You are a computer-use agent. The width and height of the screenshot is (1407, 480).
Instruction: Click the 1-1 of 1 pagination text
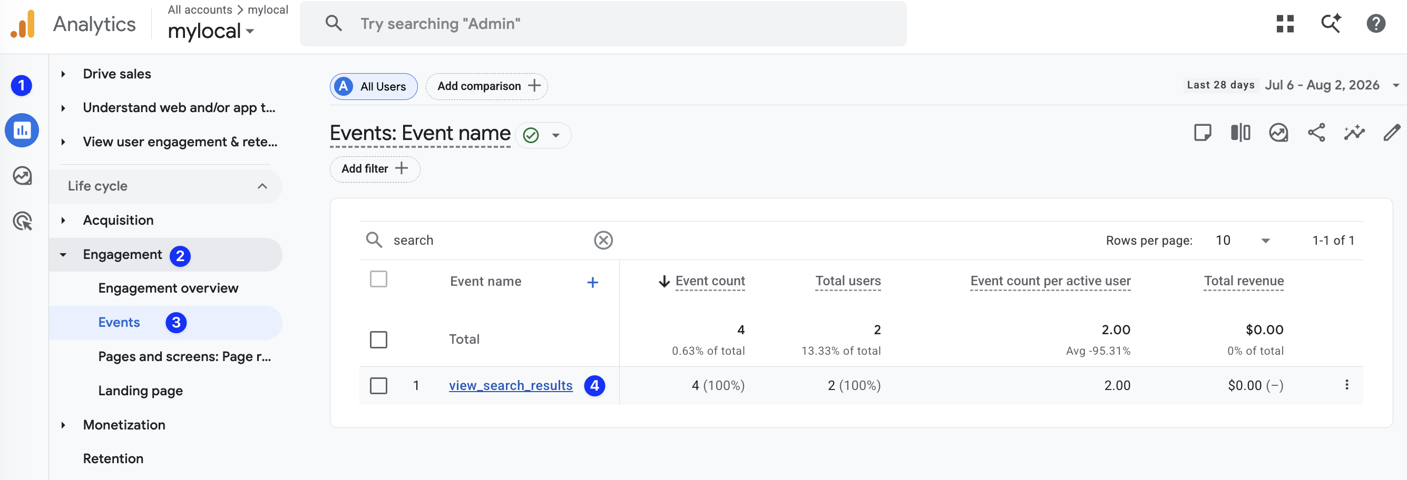1333,241
